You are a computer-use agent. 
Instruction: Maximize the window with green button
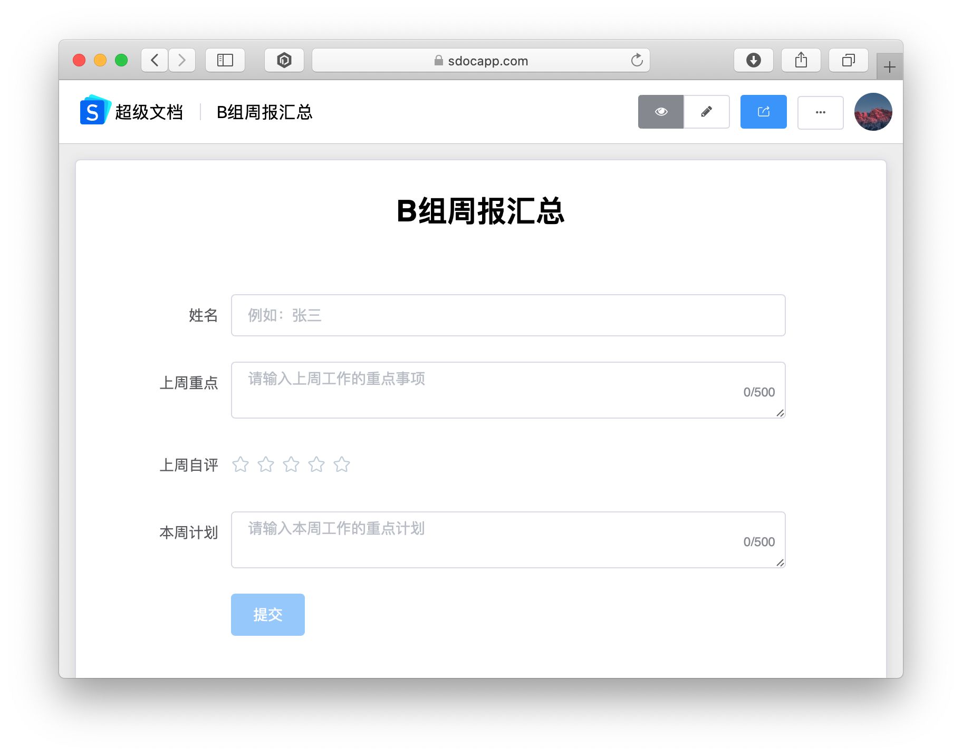click(x=121, y=60)
